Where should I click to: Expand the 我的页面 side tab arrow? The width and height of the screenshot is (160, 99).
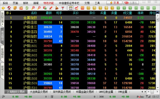tap(2, 24)
